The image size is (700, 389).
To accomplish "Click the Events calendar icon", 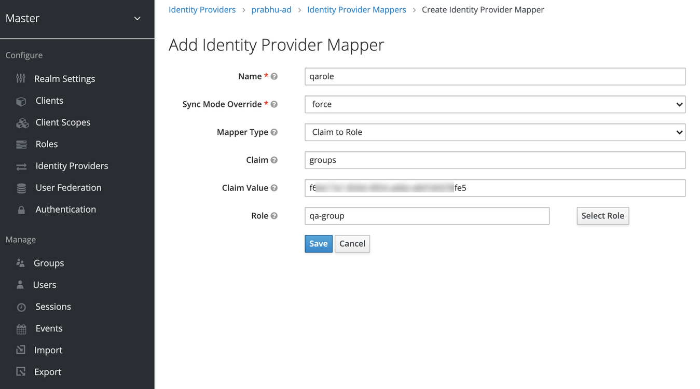I will [21, 329].
